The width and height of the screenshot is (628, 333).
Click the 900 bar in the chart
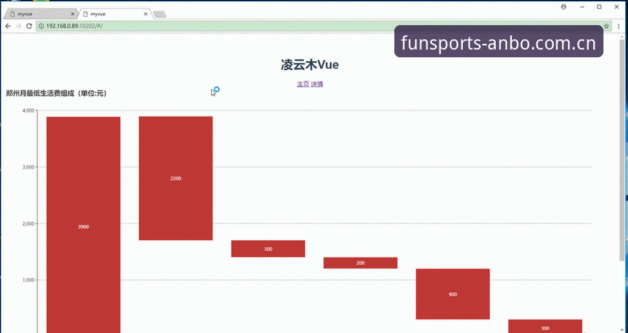pos(452,294)
